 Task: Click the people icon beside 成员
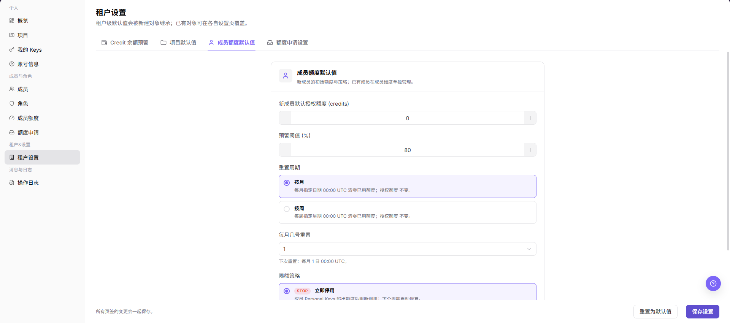point(12,89)
